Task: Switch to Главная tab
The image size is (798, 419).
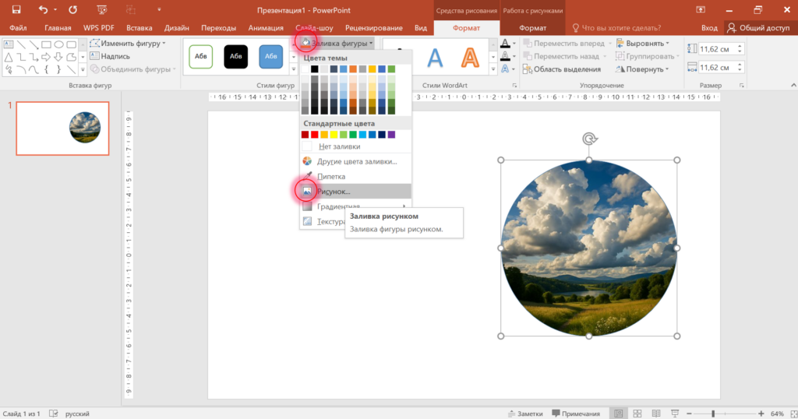Action: click(x=58, y=28)
